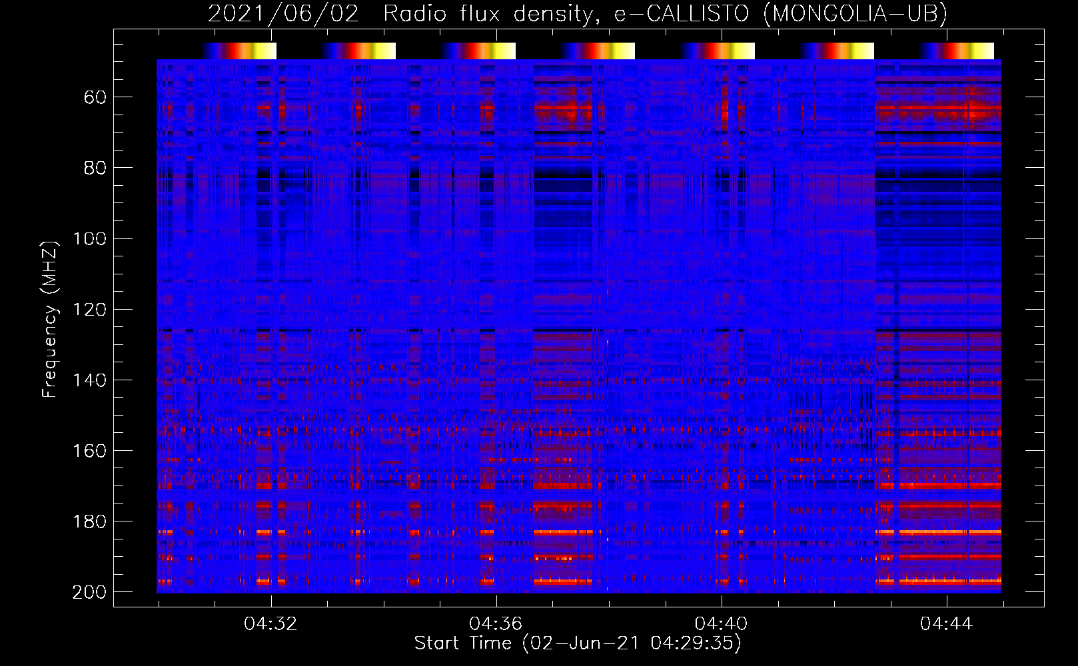
Task: Click the fourth color scale bar at top
Action: [x=597, y=51]
